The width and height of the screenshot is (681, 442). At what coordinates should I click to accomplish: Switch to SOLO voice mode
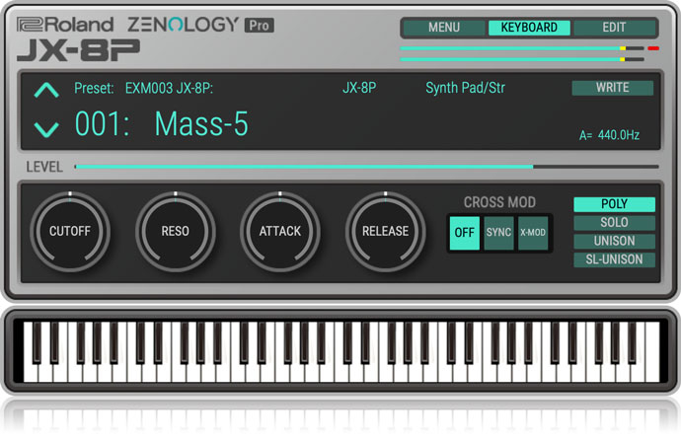point(614,223)
